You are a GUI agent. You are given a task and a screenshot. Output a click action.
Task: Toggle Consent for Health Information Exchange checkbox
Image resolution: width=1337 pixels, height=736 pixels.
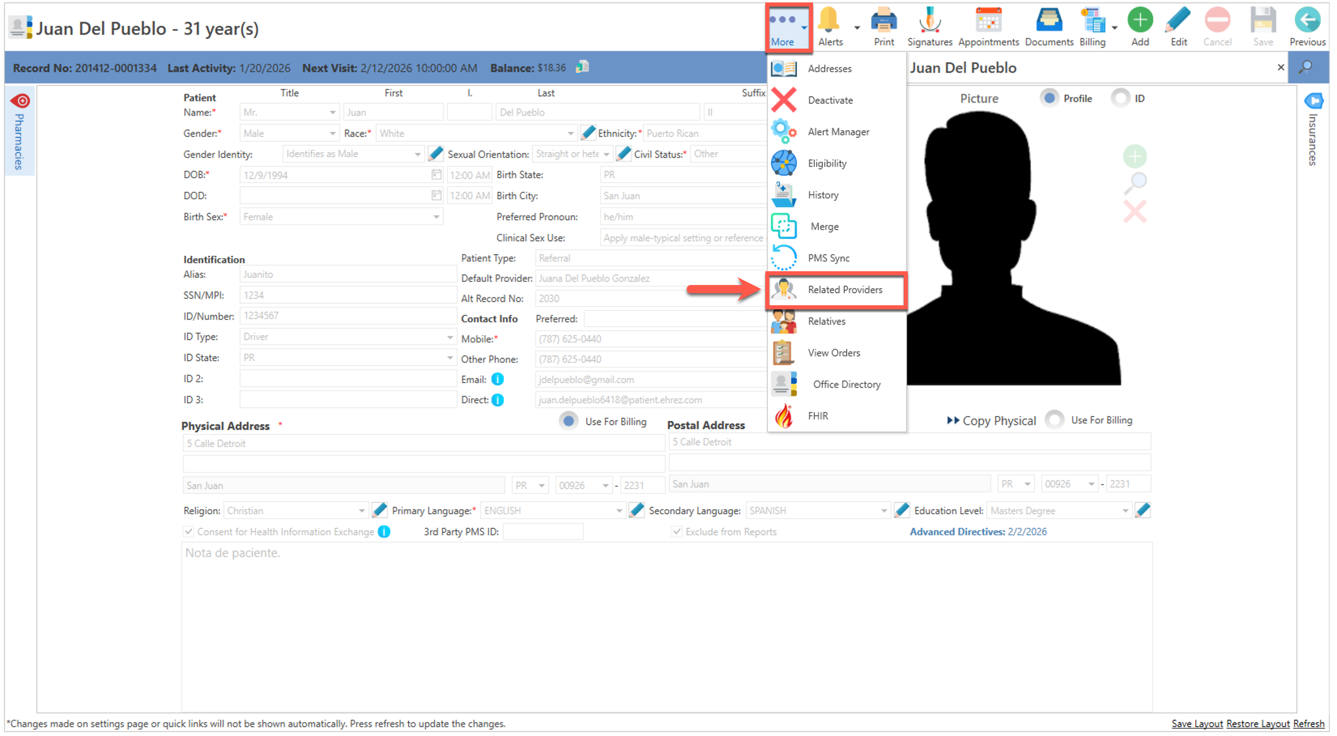click(189, 532)
